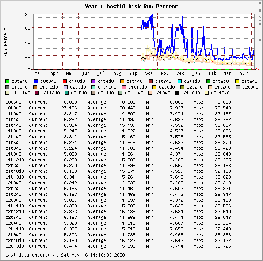Click the pale yellow c2t13d0 legend swatch
The image size is (263, 261).
(x=207, y=93)
